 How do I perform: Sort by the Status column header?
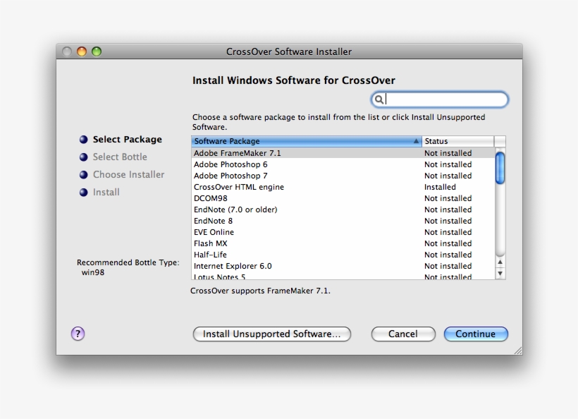pos(457,141)
